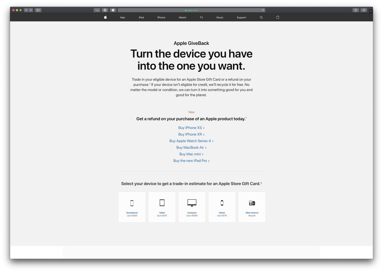
Task: Toggle the tab overview view
Action: click(364, 10)
